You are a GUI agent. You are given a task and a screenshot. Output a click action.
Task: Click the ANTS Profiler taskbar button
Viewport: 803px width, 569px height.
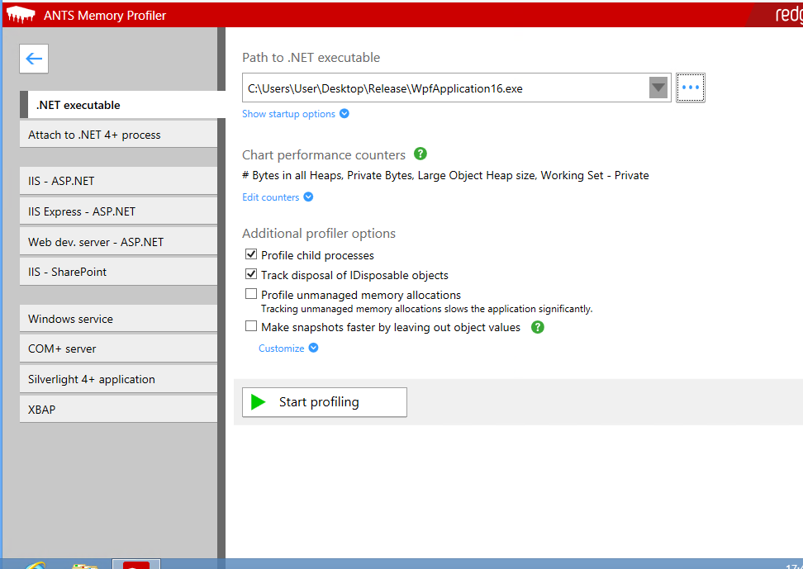136,564
